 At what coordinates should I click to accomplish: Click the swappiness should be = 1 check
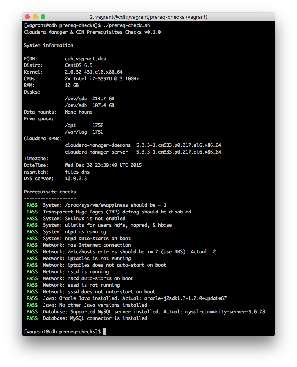(x=96, y=206)
